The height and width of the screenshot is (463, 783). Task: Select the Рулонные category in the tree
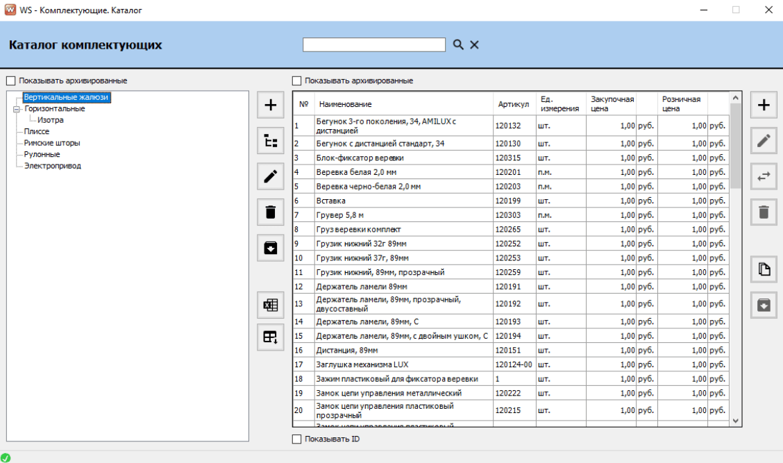click(42, 154)
